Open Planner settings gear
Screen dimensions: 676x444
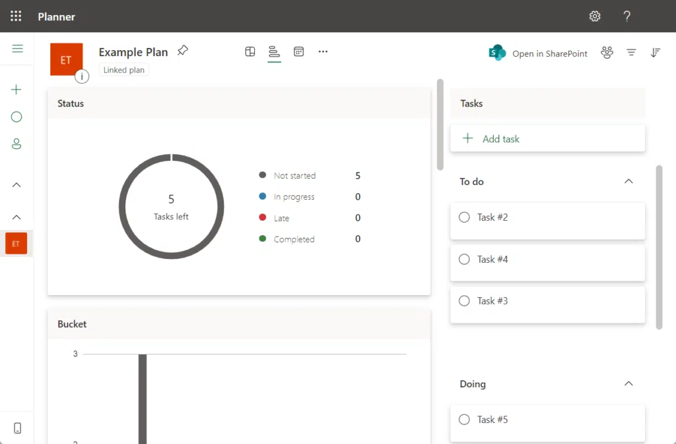coord(595,16)
